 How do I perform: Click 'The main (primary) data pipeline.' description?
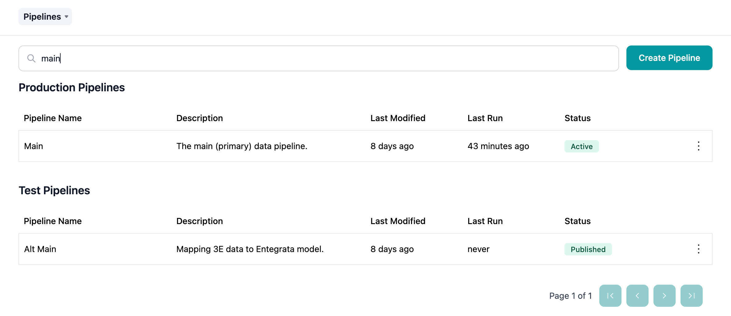pyautogui.click(x=242, y=146)
